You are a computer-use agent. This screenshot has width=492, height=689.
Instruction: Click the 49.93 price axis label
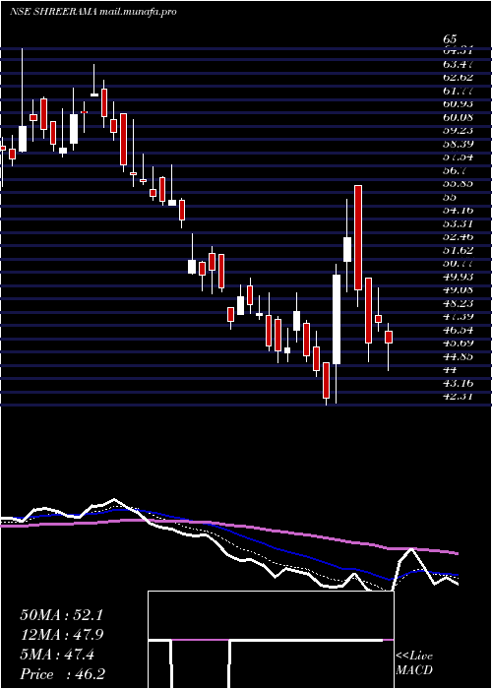(x=459, y=277)
